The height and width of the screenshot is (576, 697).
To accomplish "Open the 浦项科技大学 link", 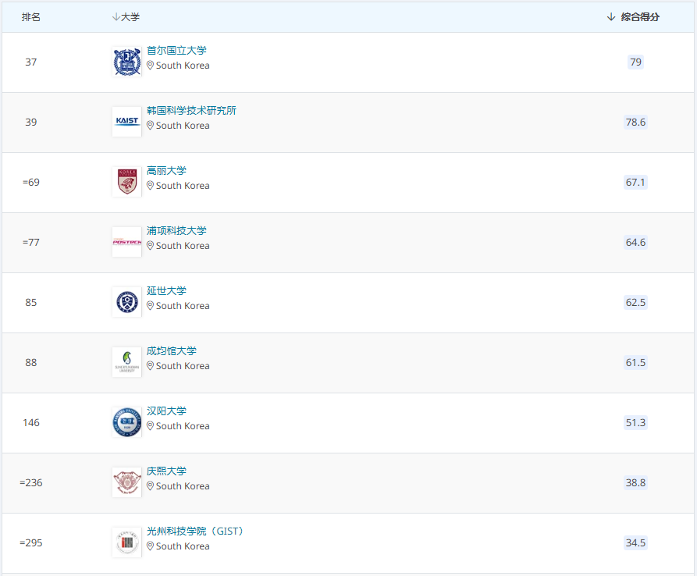I will 176,230.
